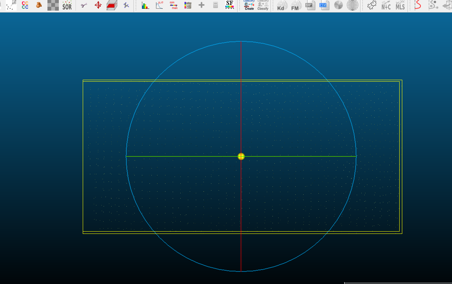Image resolution: width=452 pixels, height=284 pixels.
Task: Open the scalar field color scale editor
Action: click(229, 6)
